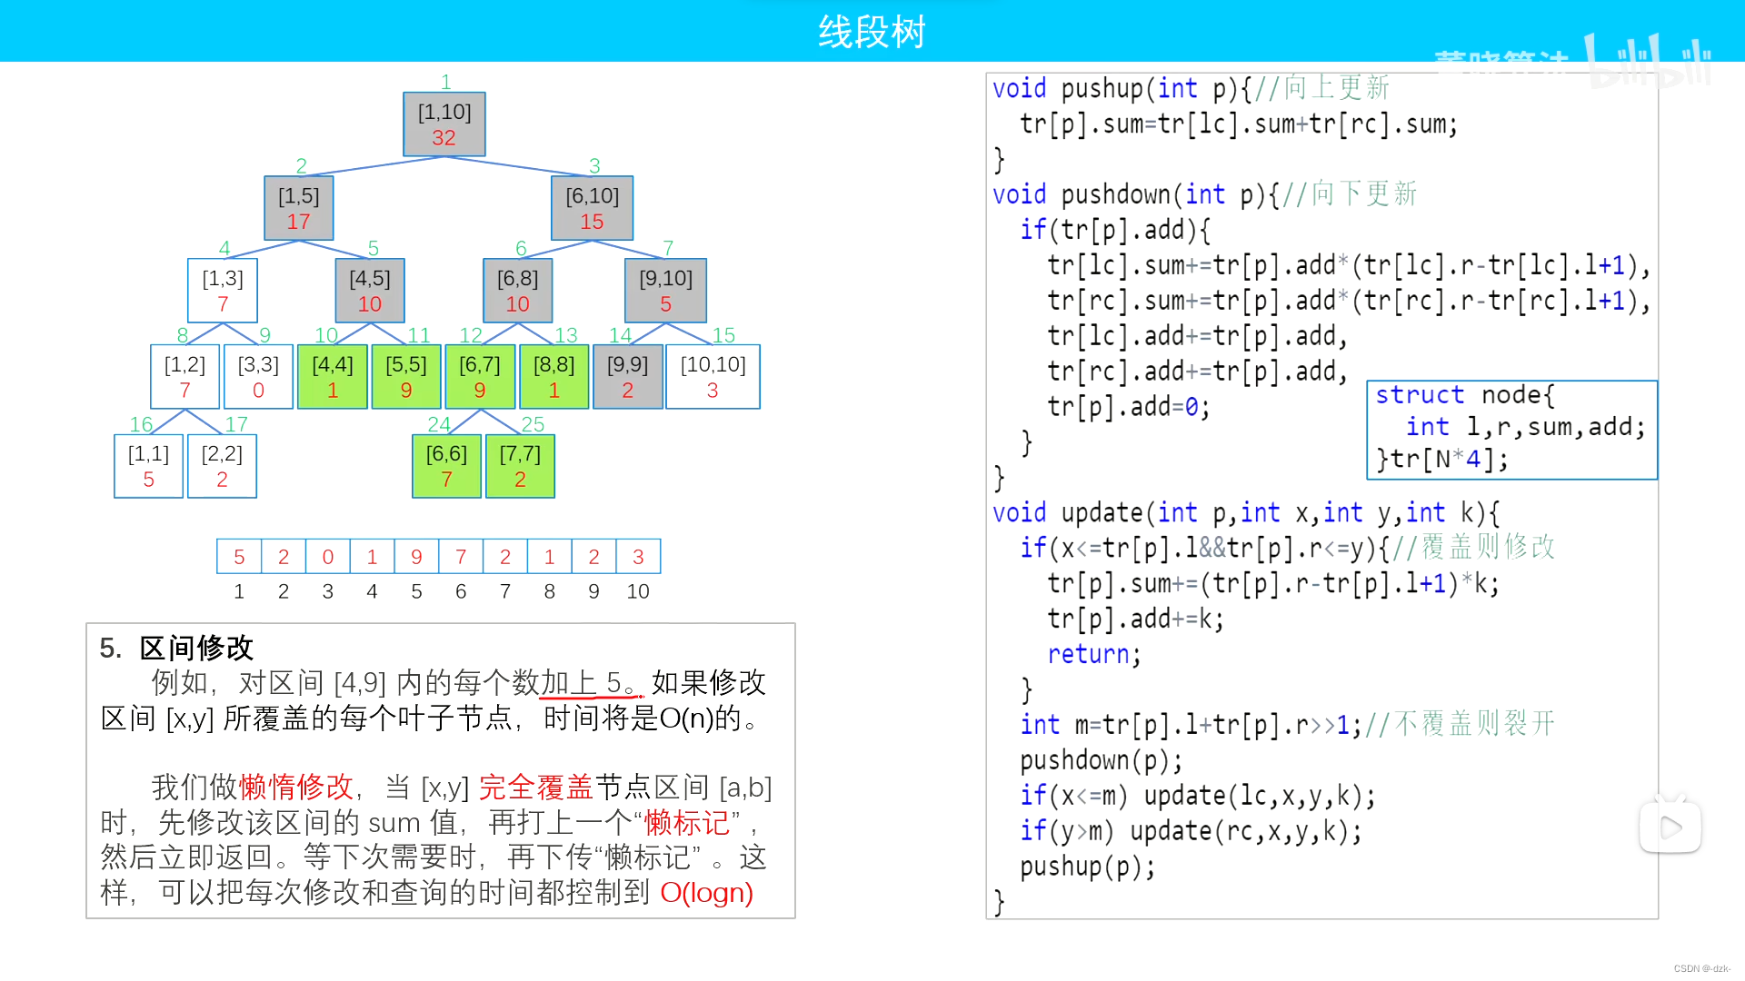The width and height of the screenshot is (1745, 981).
Task: Click array cell at index 5 (value 9)
Action: point(416,557)
